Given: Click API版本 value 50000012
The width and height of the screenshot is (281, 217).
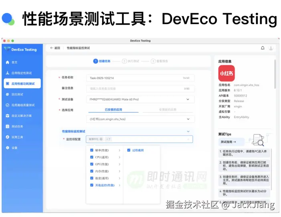Looking at the screenshot, I should point(241,96).
